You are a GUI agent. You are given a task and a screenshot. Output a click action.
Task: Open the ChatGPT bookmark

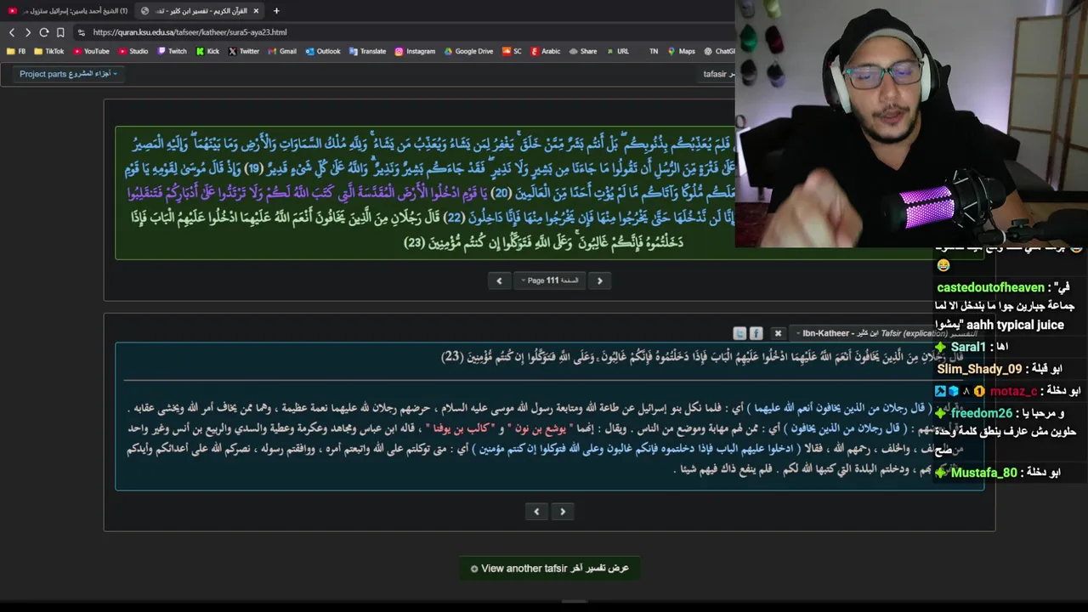click(719, 51)
